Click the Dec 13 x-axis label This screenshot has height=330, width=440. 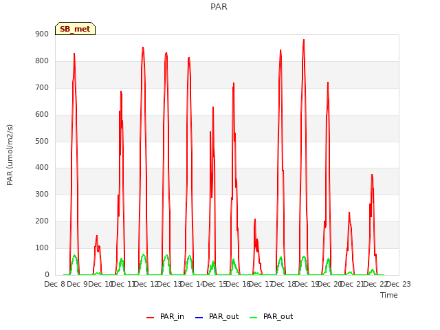(x=169, y=284)
